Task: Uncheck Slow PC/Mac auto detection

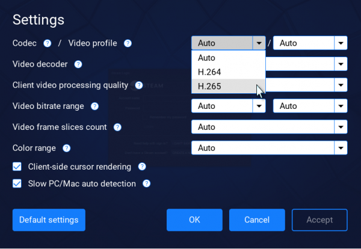Action: coord(17,183)
